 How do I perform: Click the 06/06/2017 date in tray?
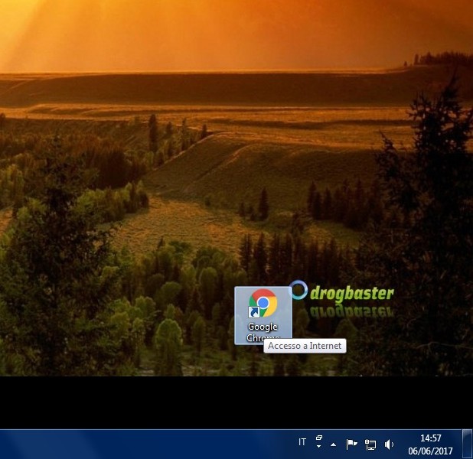coord(431,451)
